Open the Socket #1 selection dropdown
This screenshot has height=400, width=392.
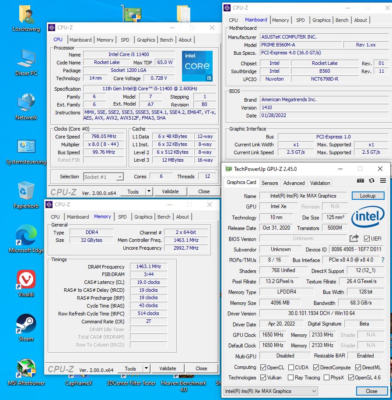104,177
